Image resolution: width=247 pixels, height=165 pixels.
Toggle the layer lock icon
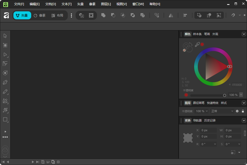click(243, 111)
